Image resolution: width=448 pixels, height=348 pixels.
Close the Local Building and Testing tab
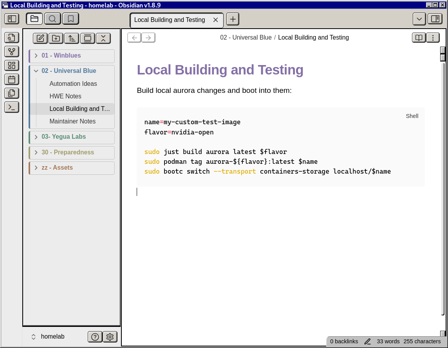point(216,20)
